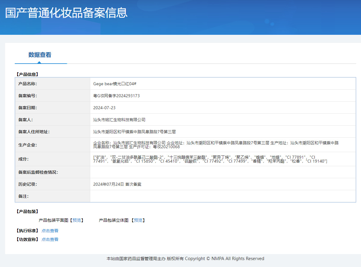Click 点击查看 next to 执行标准

click(x=50, y=231)
